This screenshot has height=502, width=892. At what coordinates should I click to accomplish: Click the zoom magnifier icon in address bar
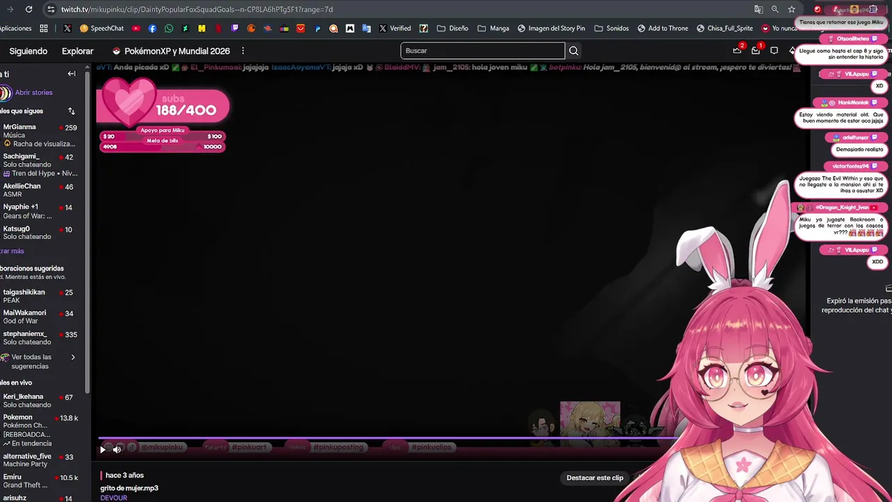point(775,9)
